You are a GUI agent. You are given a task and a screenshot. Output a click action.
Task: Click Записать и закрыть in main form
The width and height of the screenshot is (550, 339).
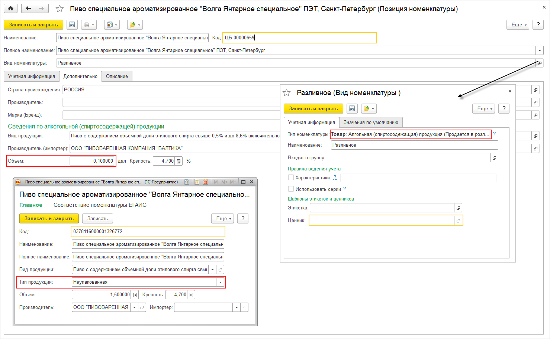coord(33,25)
